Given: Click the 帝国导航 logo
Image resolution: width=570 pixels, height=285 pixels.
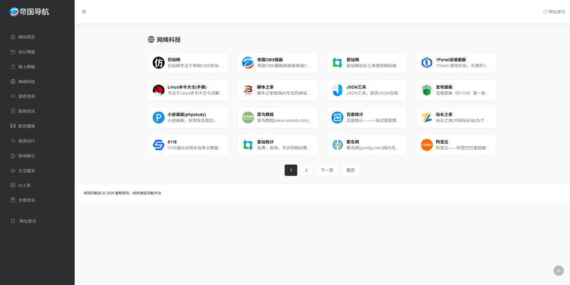Looking at the screenshot, I should point(30,11).
